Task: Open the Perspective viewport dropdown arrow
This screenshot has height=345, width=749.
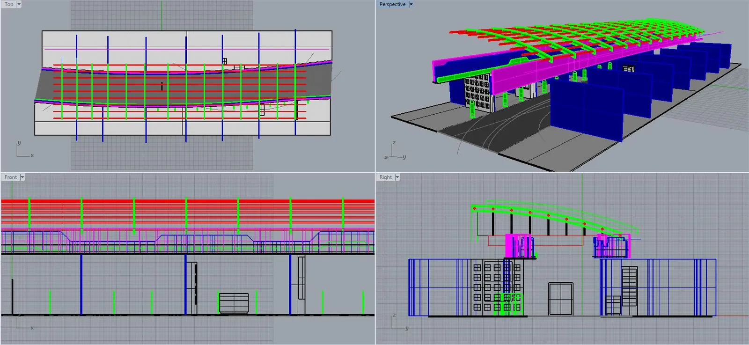Action: pyautogui.click(x=411, y=4)
